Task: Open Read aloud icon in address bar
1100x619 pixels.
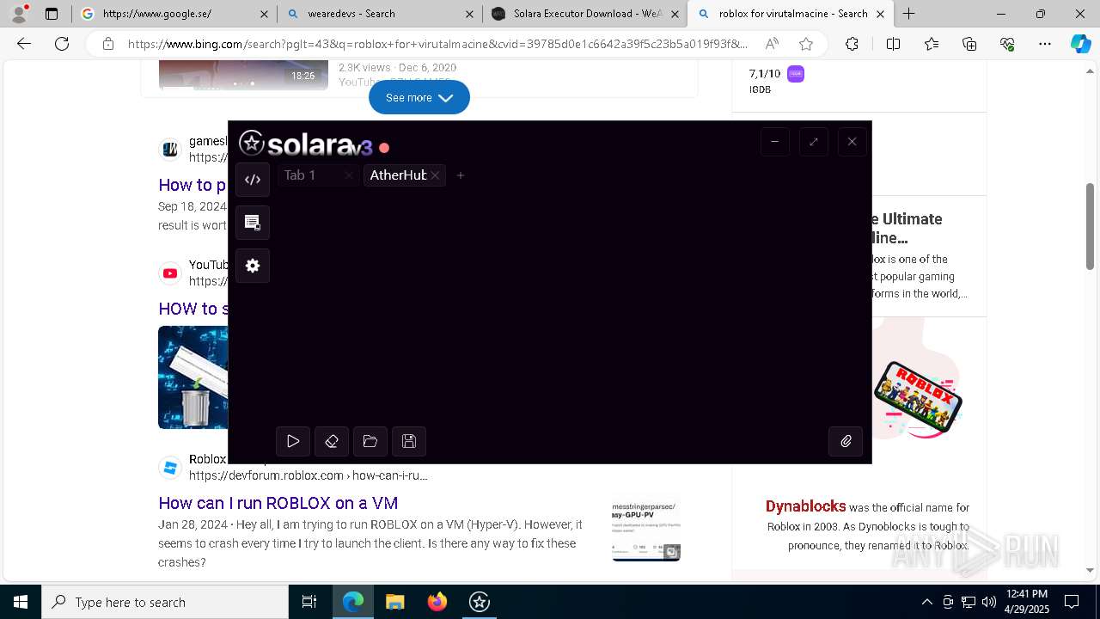Action: coord(772,44)
